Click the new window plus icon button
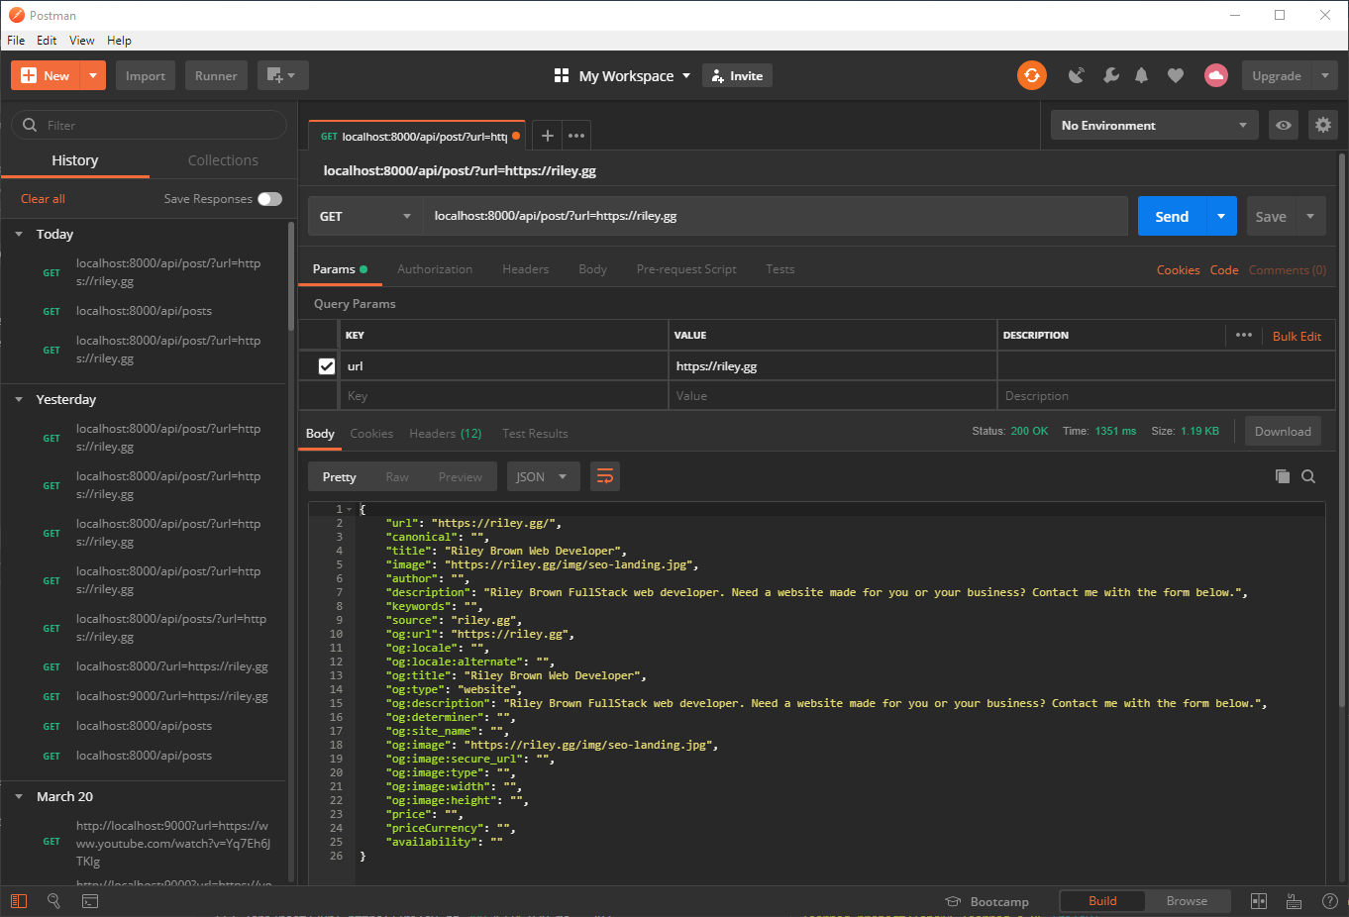Viewport: 1349px width, 917px height. point(283,75)
